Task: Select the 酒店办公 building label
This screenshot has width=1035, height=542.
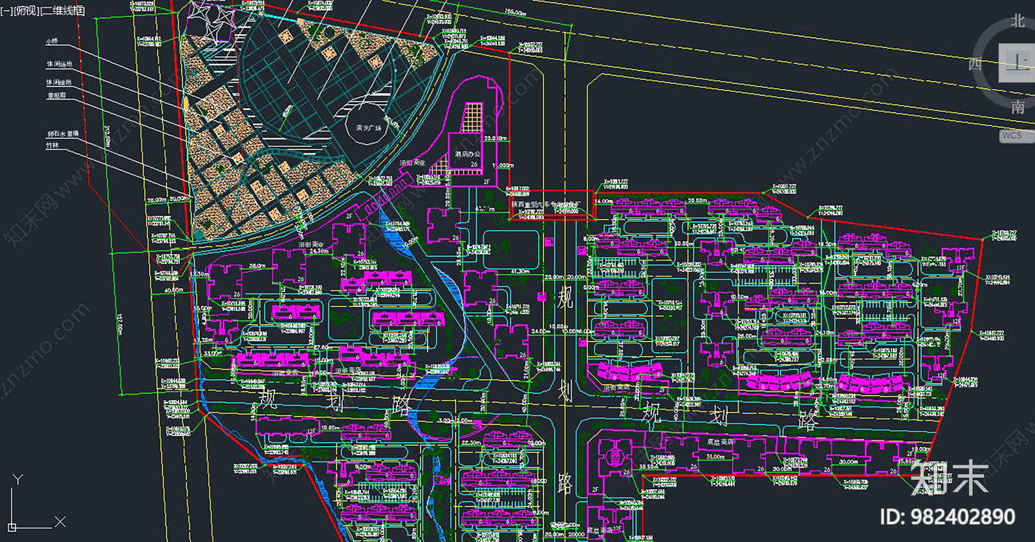Action: (x=467, y=154)
